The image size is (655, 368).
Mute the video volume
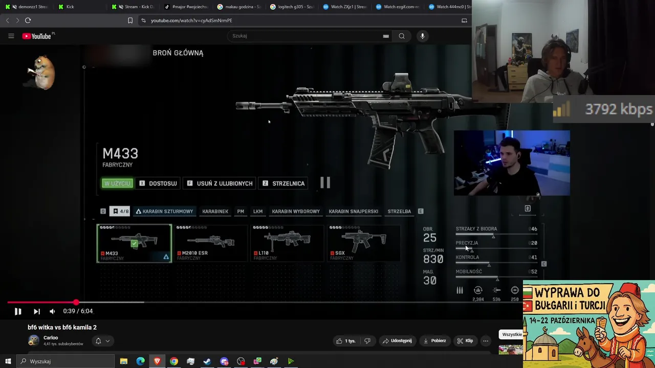coord(52,311)
